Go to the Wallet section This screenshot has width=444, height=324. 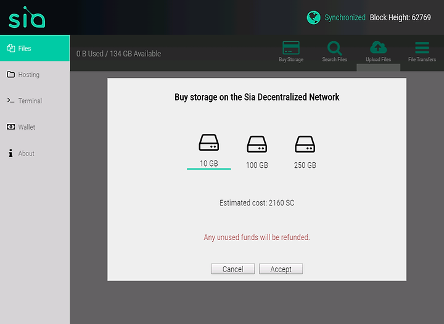coord(35,127)
